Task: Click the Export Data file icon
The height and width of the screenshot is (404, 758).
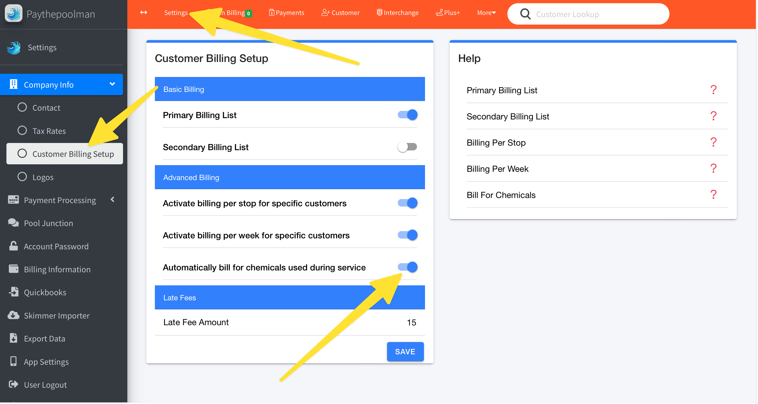Action: coord(13,338)
